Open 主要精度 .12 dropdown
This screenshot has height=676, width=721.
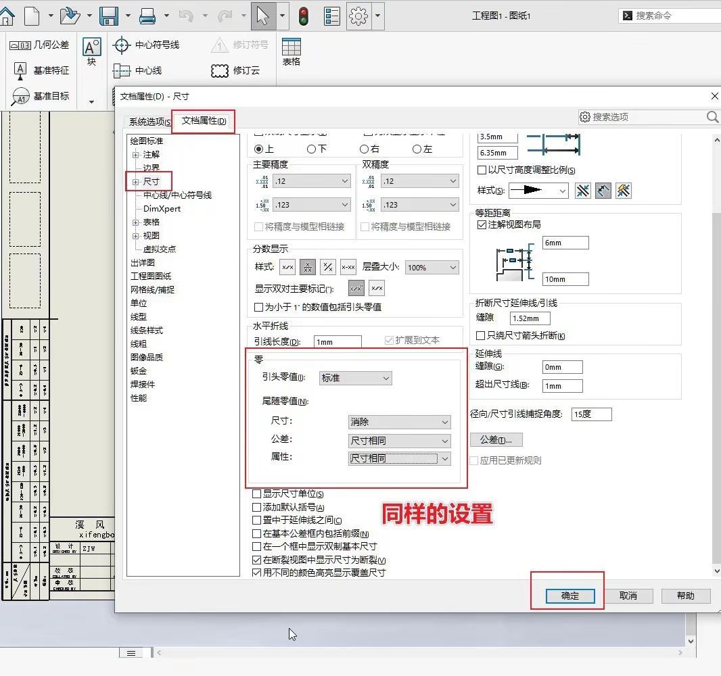312,181
